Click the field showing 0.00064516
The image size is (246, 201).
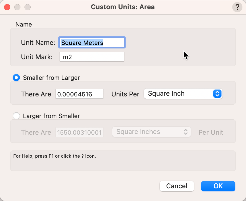79,94
